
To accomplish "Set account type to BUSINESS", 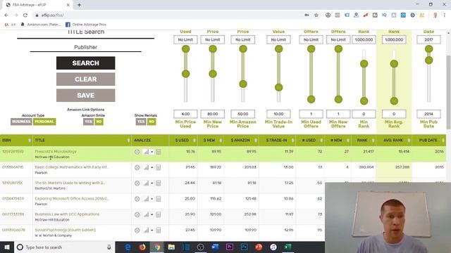I will point(21,122).
